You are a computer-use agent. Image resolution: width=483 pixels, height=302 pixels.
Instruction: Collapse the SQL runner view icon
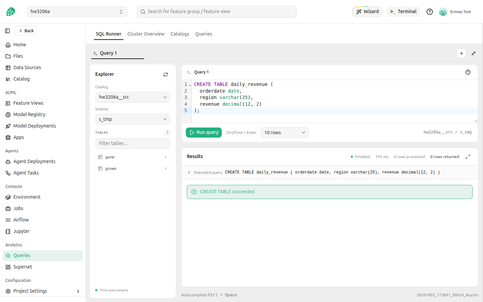pos(474,53)
